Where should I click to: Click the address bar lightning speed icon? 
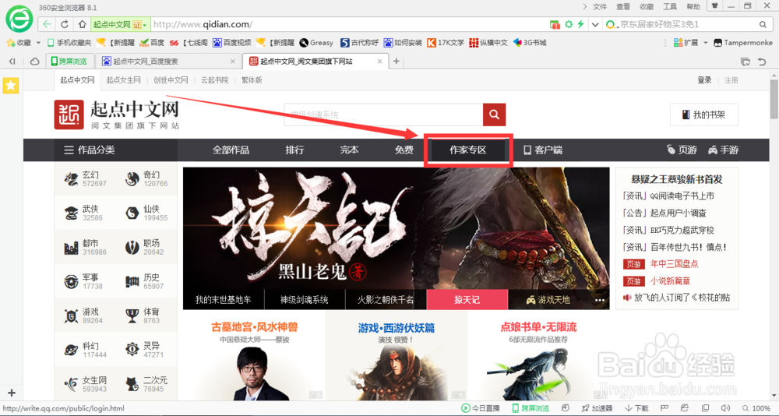point(580,24)
